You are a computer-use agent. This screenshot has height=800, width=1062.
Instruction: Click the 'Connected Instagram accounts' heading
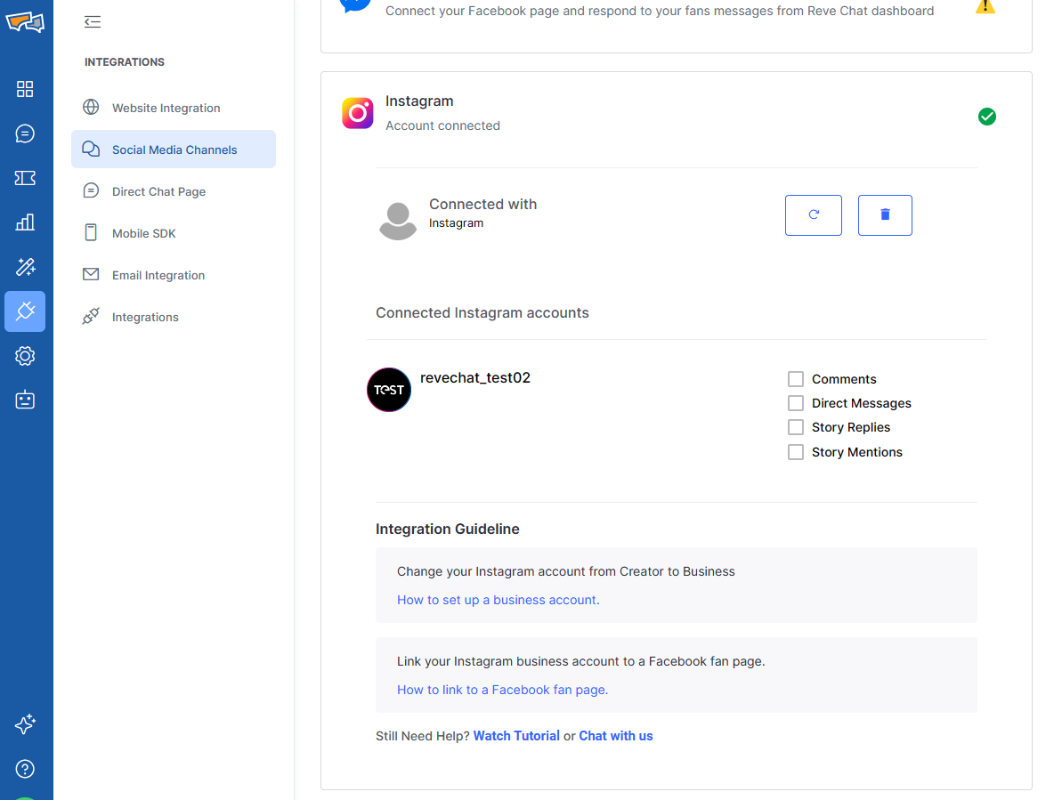pos(482,312)
